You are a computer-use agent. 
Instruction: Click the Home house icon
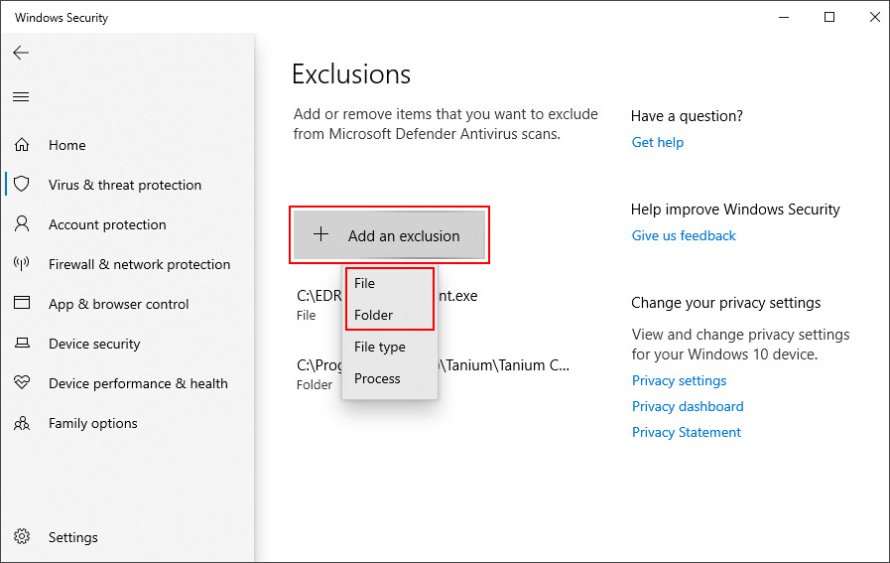[x=22, y=145]
